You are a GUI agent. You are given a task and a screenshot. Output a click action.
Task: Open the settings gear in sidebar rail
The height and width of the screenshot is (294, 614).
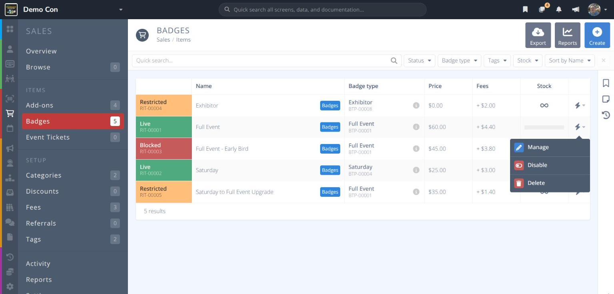coord(10,286)
